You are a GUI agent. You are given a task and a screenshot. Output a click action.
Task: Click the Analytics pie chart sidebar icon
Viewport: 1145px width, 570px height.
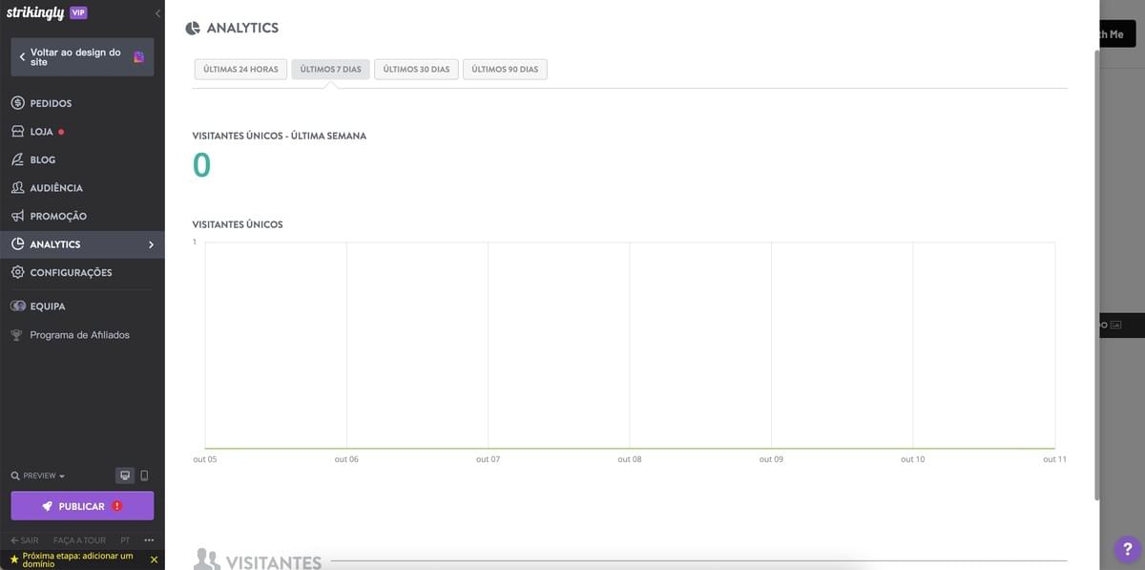click(x=17, y=244)
